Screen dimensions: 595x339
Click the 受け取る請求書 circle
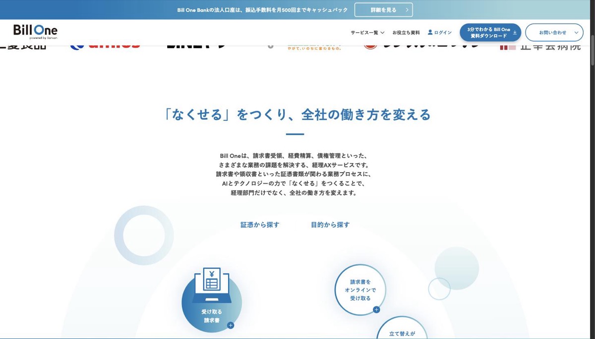tap(212, 302)
